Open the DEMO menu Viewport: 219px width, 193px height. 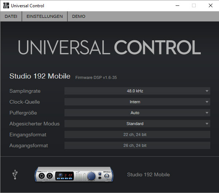(x=79, y=16)
